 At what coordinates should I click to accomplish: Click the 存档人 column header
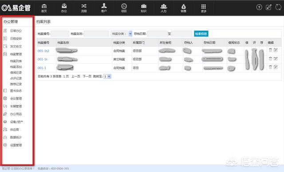point(188,43)
